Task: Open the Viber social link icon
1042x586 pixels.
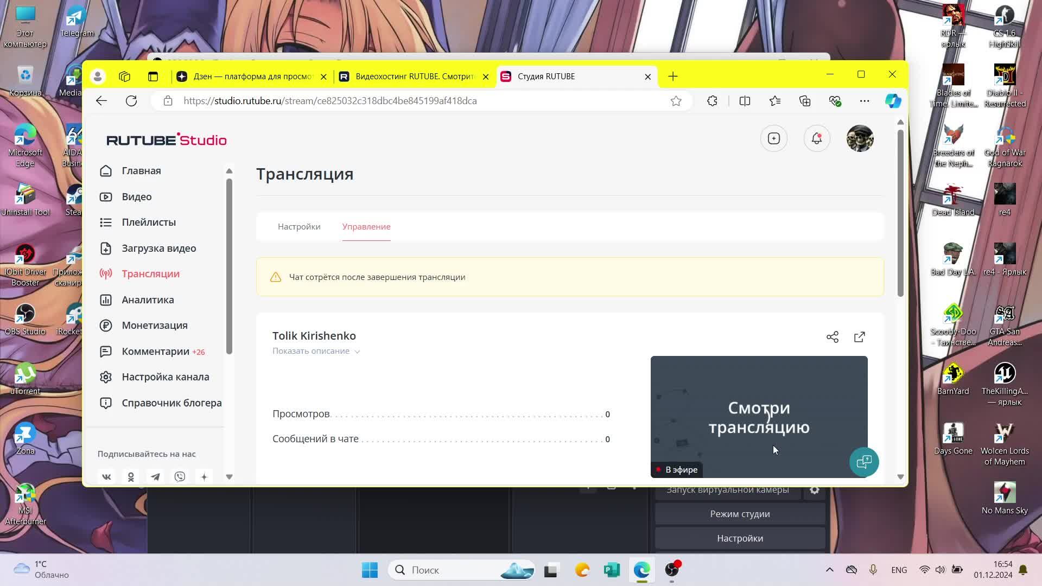Action: [180, 477]
